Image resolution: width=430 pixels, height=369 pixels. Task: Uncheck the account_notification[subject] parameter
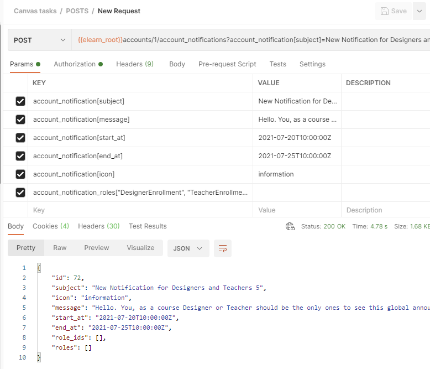[x=20, y=101]
